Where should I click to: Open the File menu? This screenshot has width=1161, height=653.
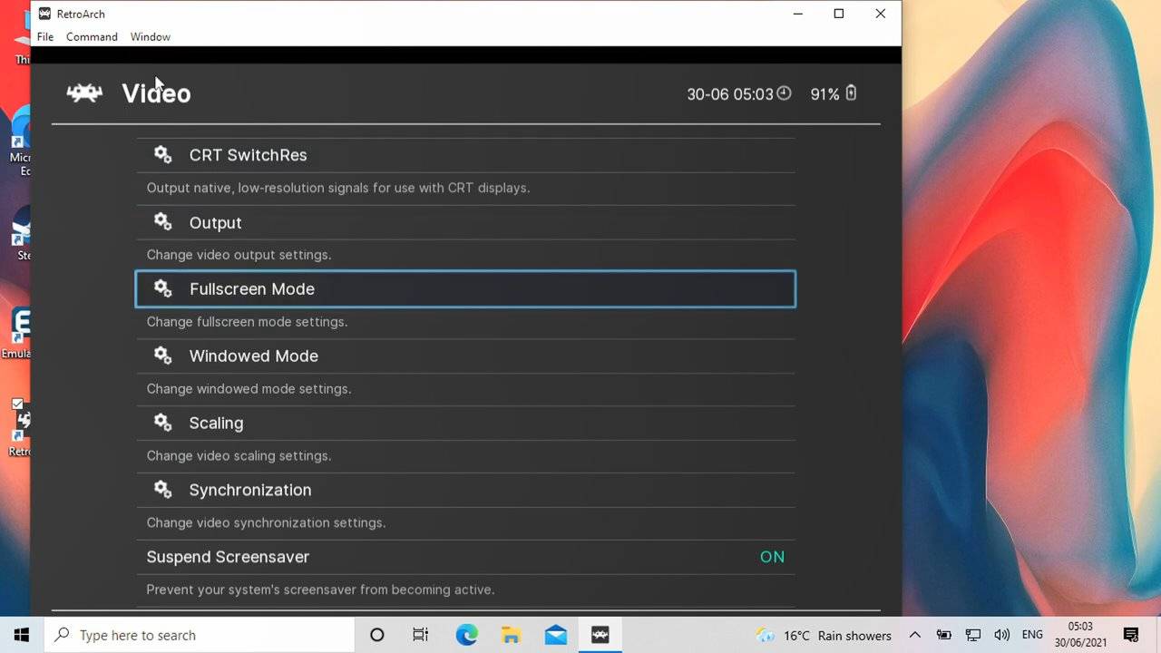[x=45, y=37]
